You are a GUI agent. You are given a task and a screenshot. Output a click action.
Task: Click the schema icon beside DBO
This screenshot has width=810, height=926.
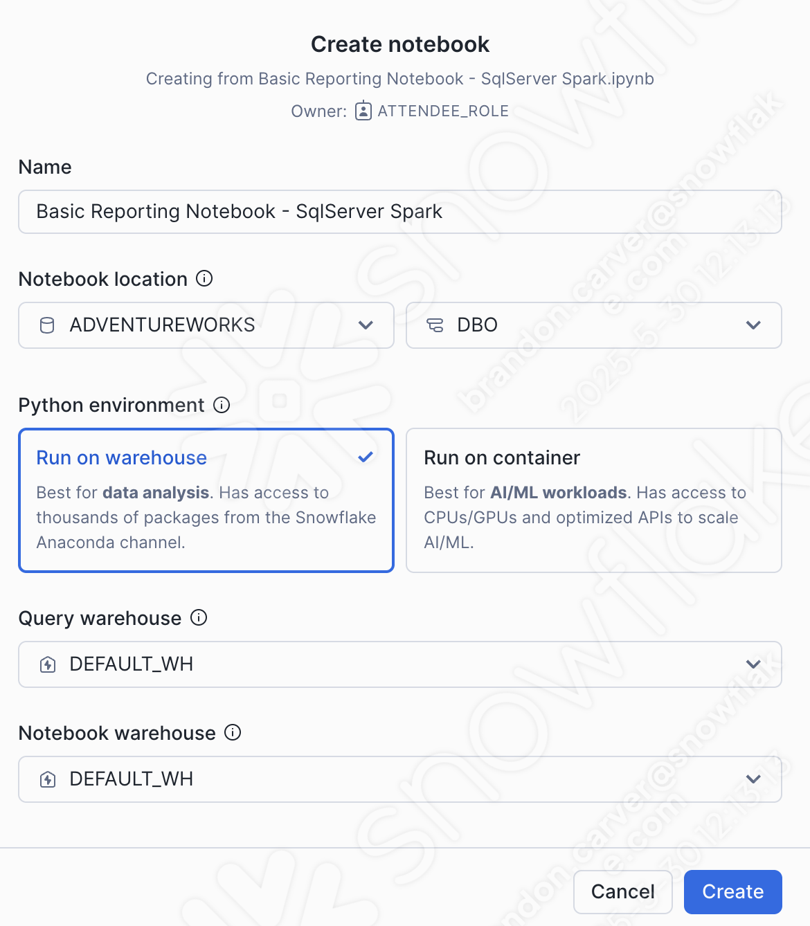tap(435, 325)
